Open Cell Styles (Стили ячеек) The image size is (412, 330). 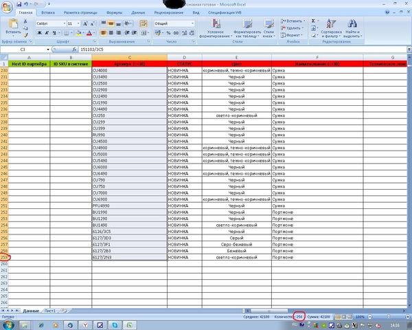(x=268, y=28)
